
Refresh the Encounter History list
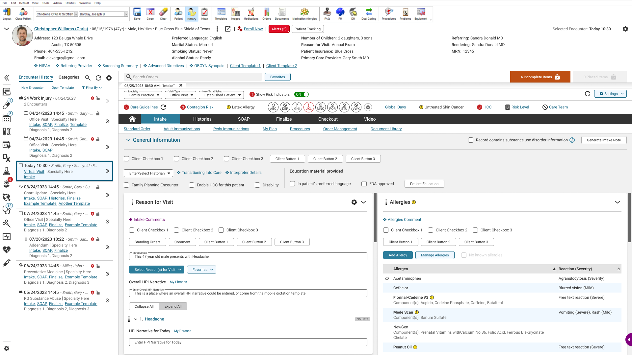click(x=98, y=78)
